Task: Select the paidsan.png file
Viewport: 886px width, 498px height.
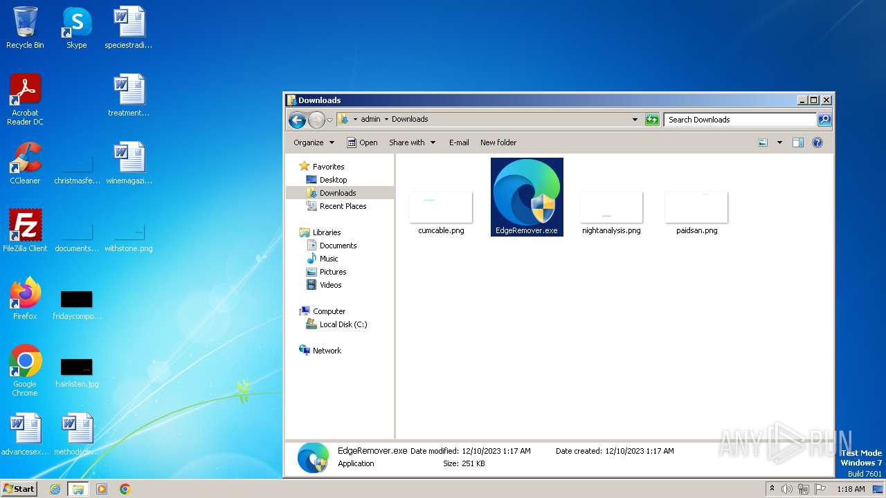Action: pyautogui.click(x=696, y=212)
